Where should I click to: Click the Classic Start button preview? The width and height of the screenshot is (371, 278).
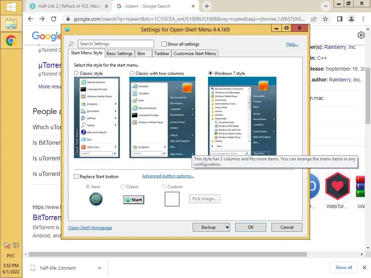coord(134,200)
